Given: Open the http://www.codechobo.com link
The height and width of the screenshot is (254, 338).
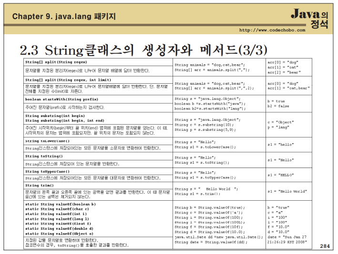Looking at the screenshot, I should [x=272, y=30].
